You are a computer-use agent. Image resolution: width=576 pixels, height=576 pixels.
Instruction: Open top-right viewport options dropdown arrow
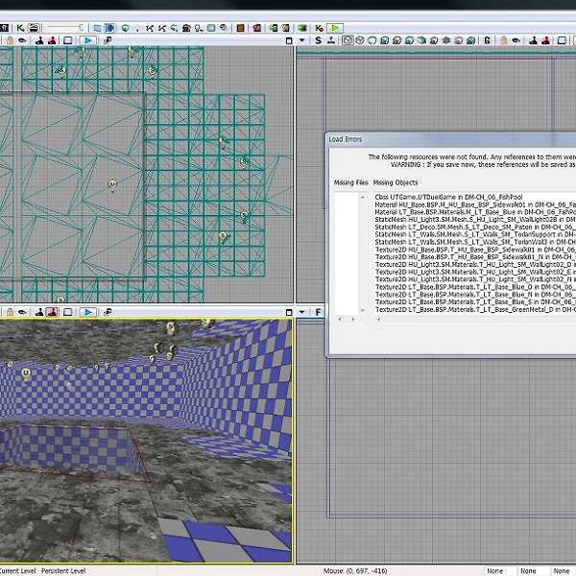tap(302, 40)
